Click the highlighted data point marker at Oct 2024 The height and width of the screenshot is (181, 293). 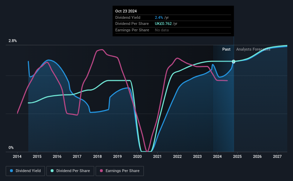click(233, 61)
